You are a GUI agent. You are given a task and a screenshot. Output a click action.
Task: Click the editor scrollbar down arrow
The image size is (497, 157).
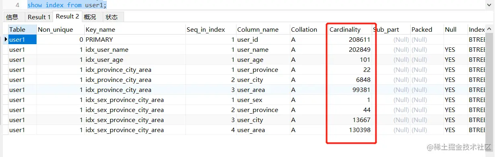pyautogui.click(x=489, y=4)
